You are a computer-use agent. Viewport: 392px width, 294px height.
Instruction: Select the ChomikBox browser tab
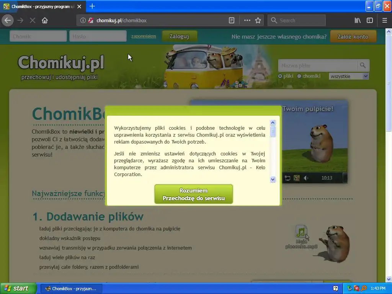pyautogui.click(x=43, y=7)
